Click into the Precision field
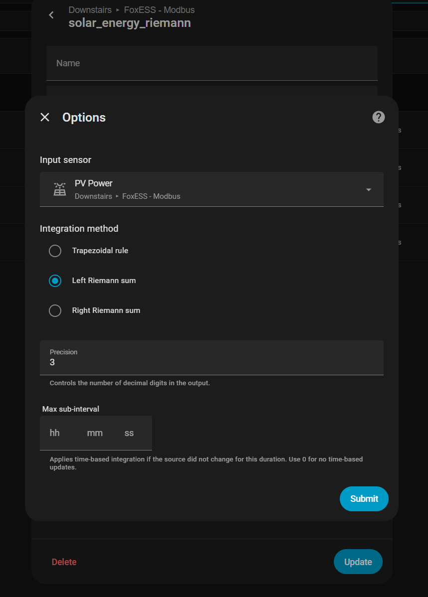The width and height of the screenshot is (428, 597). (x=212, y=362)
